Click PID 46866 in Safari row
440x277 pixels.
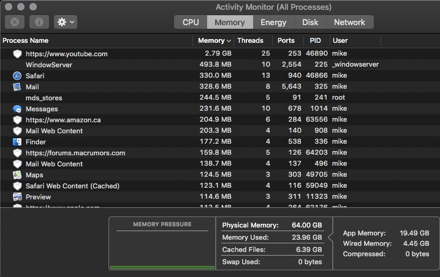(x=317, y=75)
